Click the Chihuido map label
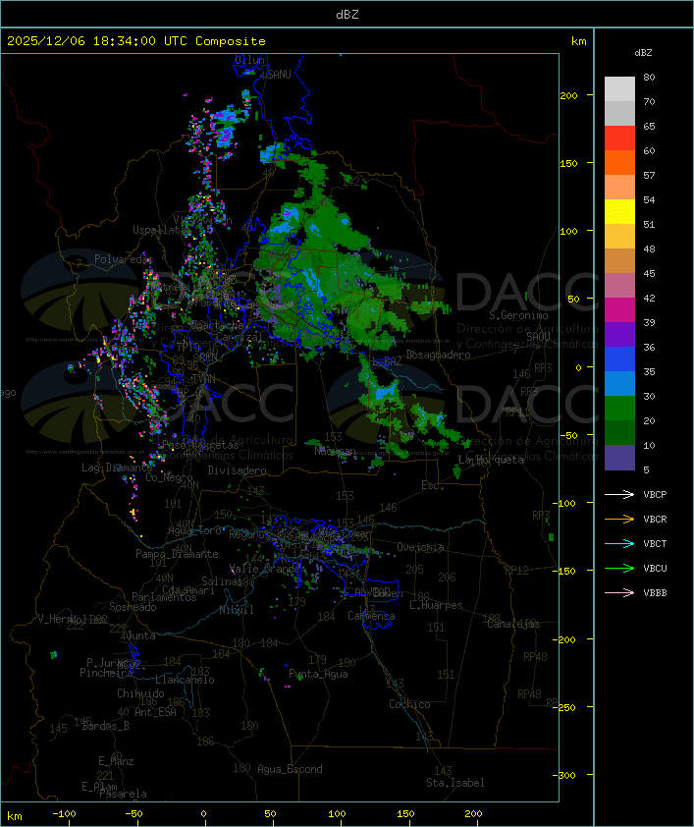The image size is (694, 827). pyautogui.click(x=140, y=693)
